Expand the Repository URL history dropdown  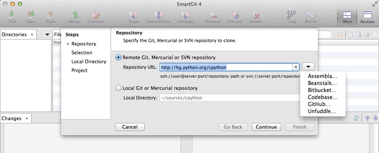pyautogui.click(x=295, y=67)
